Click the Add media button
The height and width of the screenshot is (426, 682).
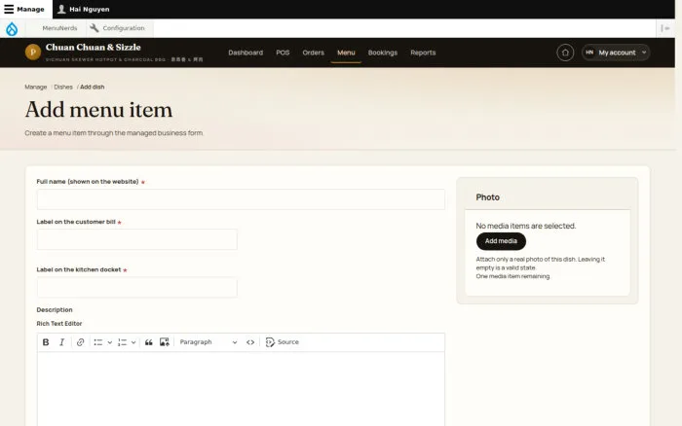[x=501, y=241]
